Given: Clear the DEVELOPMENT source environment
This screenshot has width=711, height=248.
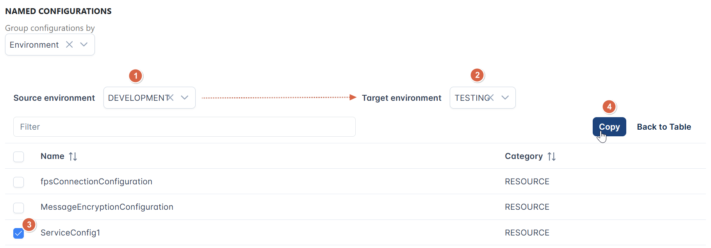Looking at the screenshot, I should (170, 98).
